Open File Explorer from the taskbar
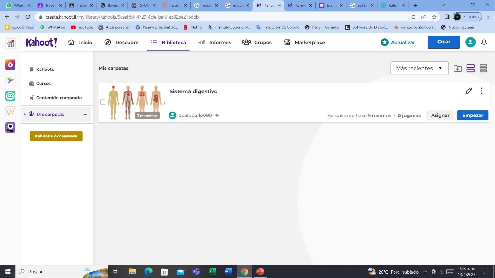 coord(132,272)
